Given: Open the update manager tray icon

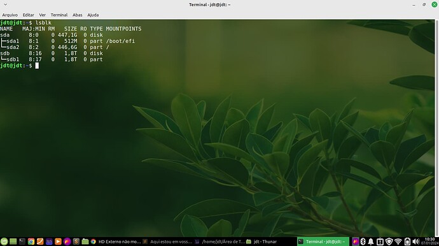Looking at the screenshot, I should coord(380,242).
